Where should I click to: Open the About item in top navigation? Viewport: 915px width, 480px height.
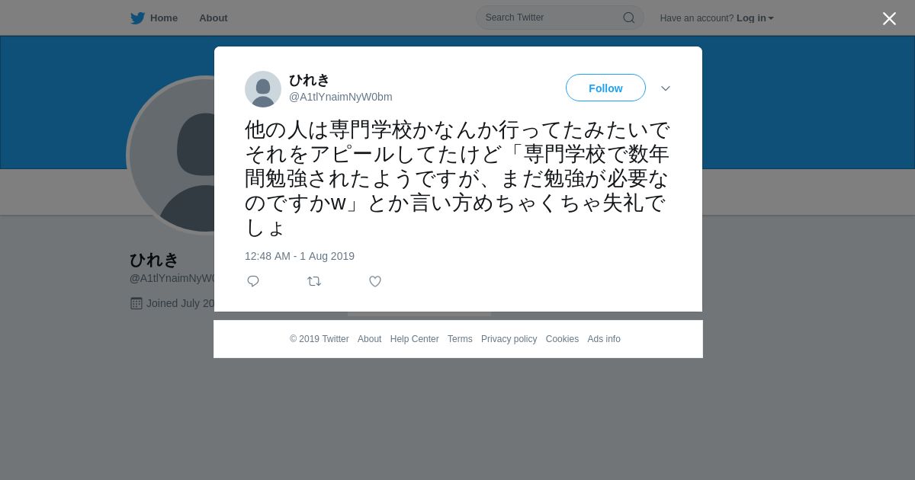point(213,18)
